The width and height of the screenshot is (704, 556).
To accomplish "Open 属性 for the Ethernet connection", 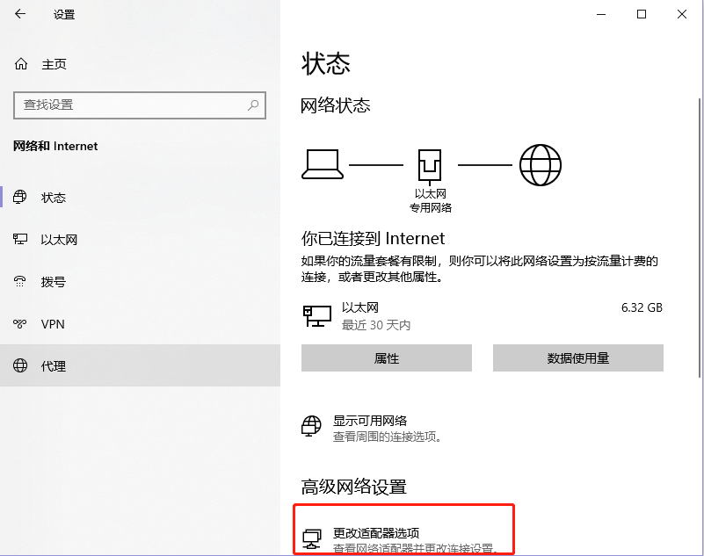I will click(387, 357).
